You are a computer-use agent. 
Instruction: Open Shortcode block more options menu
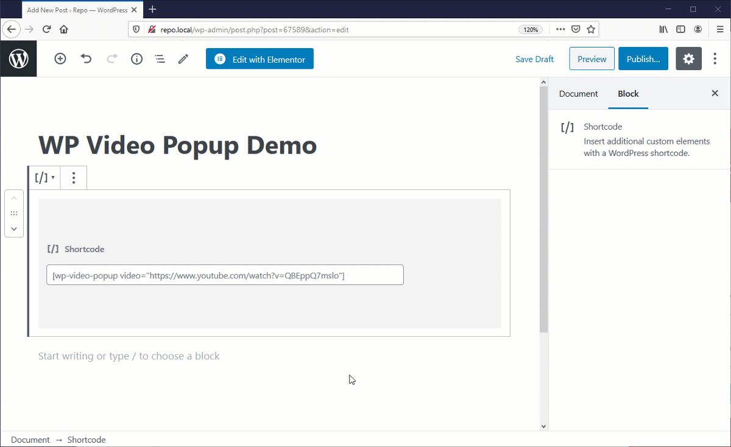click(x=74, y=178)
